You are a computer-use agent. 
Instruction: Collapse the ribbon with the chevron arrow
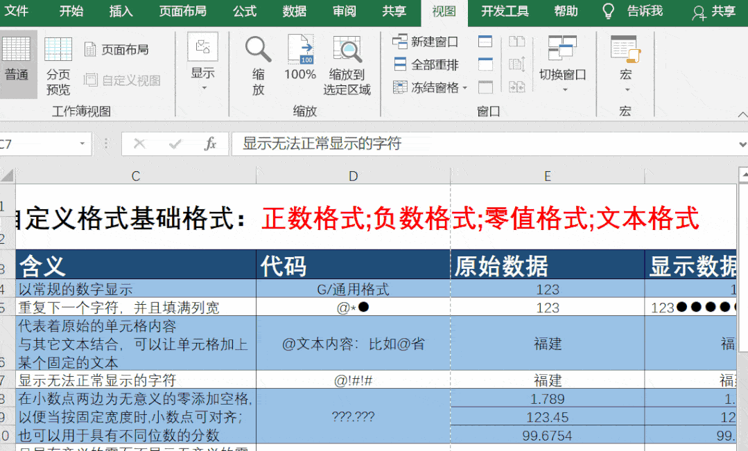(742, 114)
